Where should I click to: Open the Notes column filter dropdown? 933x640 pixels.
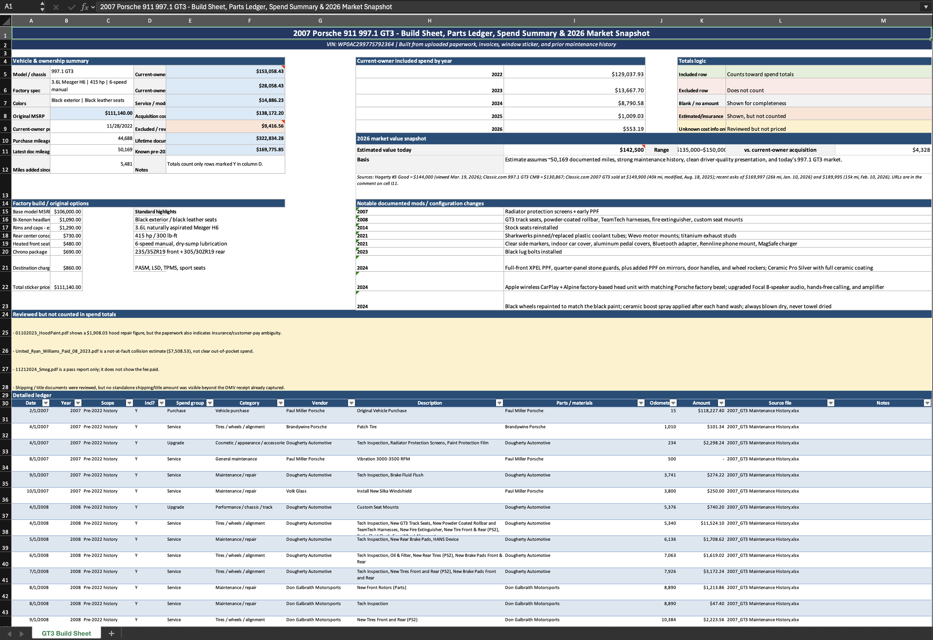[x=927, y=403]
